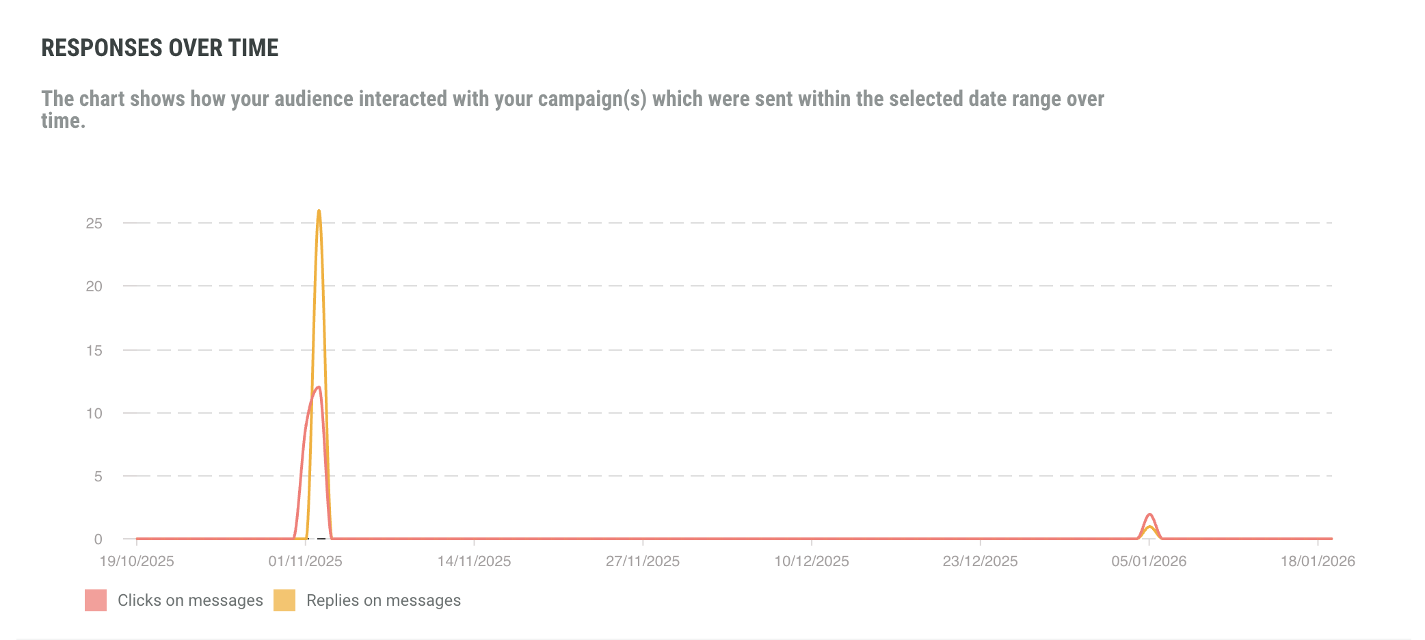
Task: Toggle the Clicks on messages legend label
Action: click(190, 600)
